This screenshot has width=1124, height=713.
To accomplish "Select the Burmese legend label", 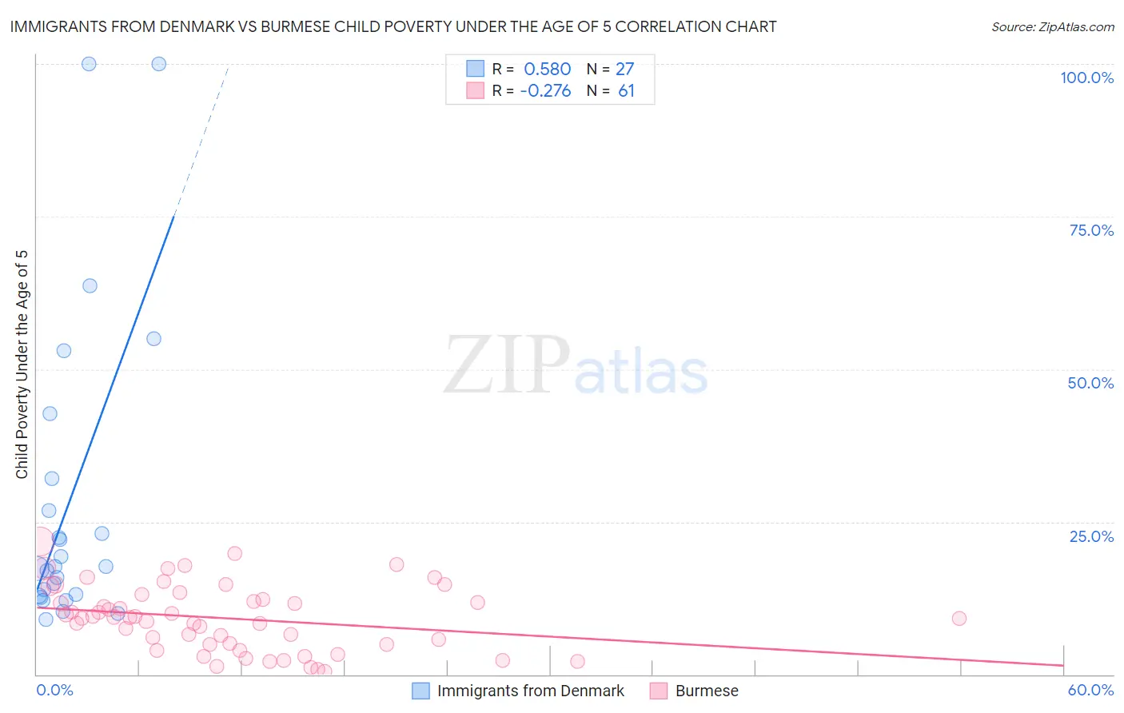I will [x=707, y=691].
